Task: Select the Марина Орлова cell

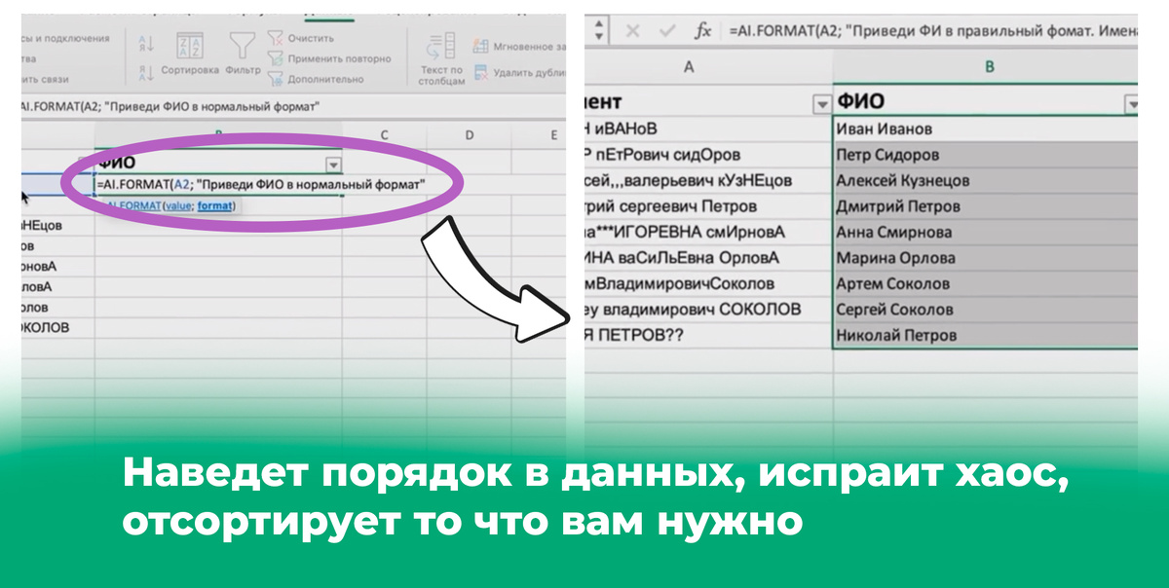Action: [x=986, y=258]
